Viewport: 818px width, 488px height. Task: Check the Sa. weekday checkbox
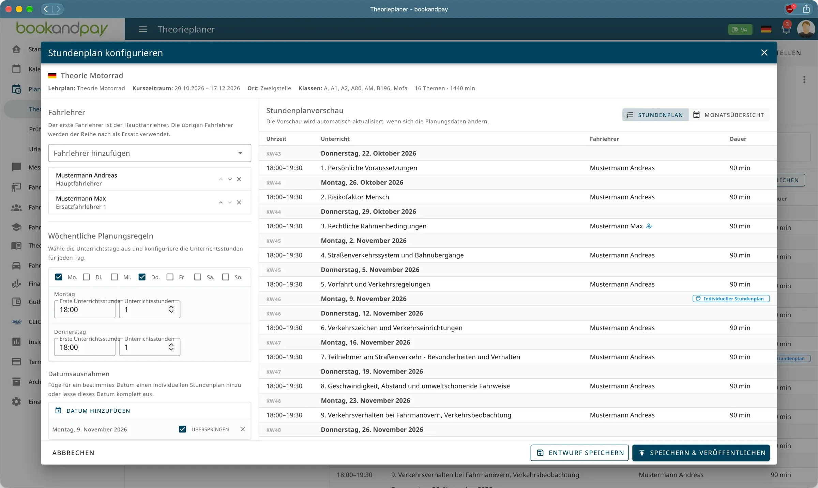pos(198,277)
